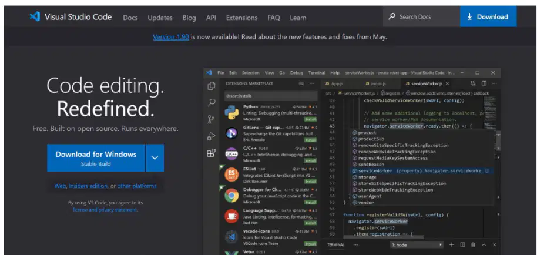Open the Terminal menu in the editor
Image resolution: width=537 pixels, height=255 pixels.
317,73
